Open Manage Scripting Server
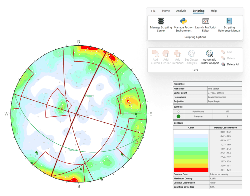Image resolution: width=250 pixels, height=196 pixels. (161, 25)
